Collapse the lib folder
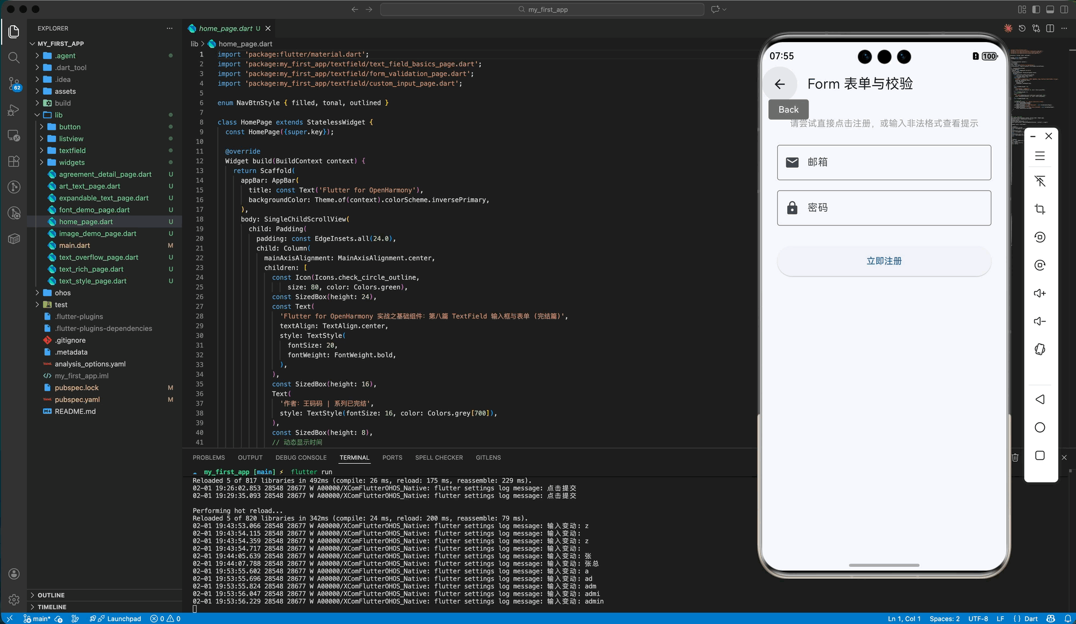 pyautogui.click(x=59, y=115)
